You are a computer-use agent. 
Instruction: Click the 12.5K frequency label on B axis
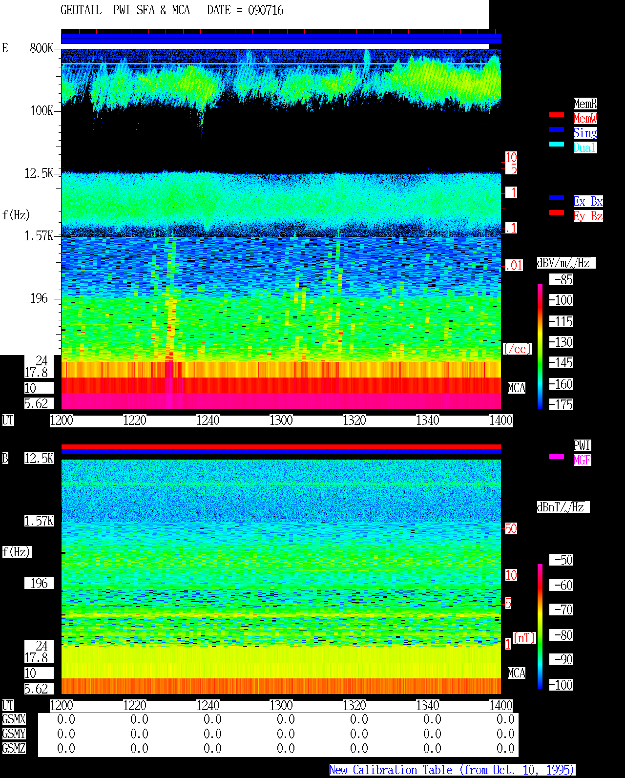coord(39,458)
